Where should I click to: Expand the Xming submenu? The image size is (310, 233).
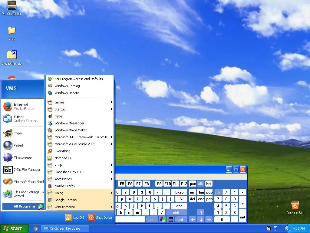pos(80,193)
